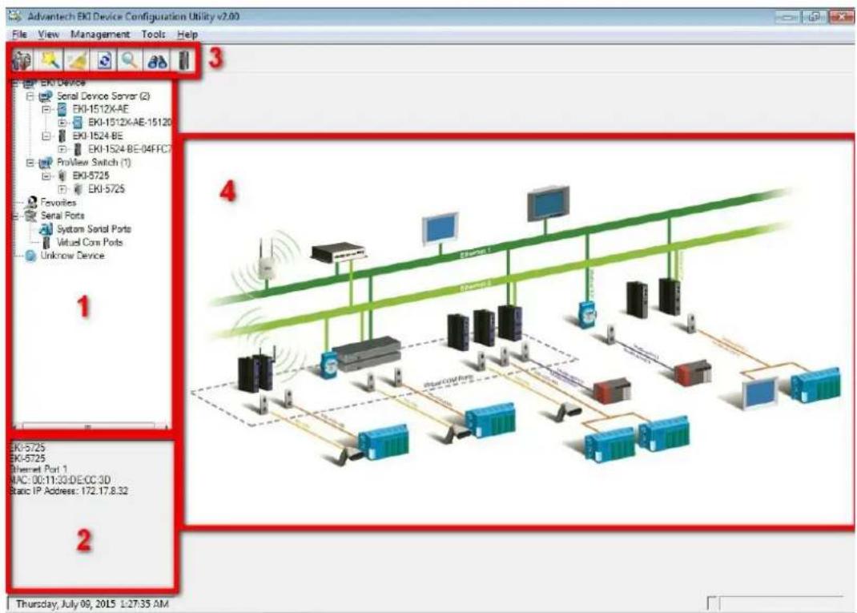Click the network topology diagram image
Screen dimensions: 857x613
pos(519,332)
